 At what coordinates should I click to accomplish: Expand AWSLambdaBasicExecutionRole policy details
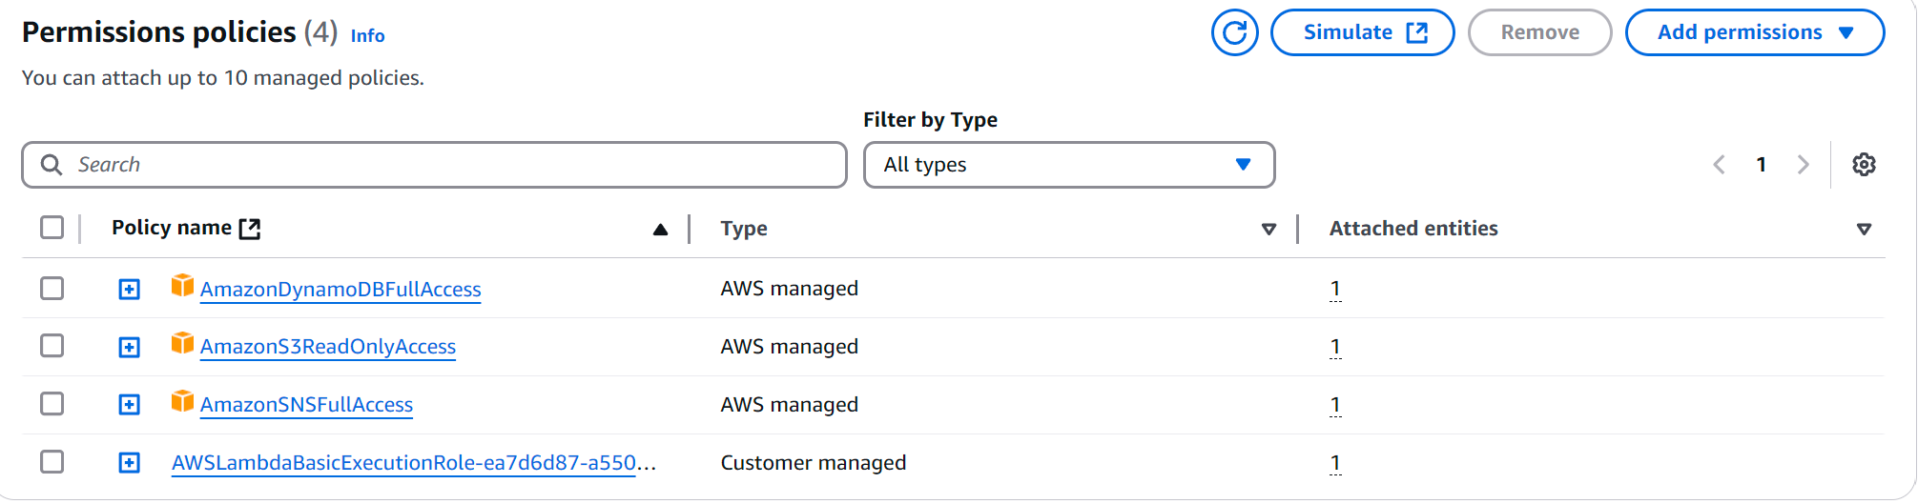[x=130, y=463]
